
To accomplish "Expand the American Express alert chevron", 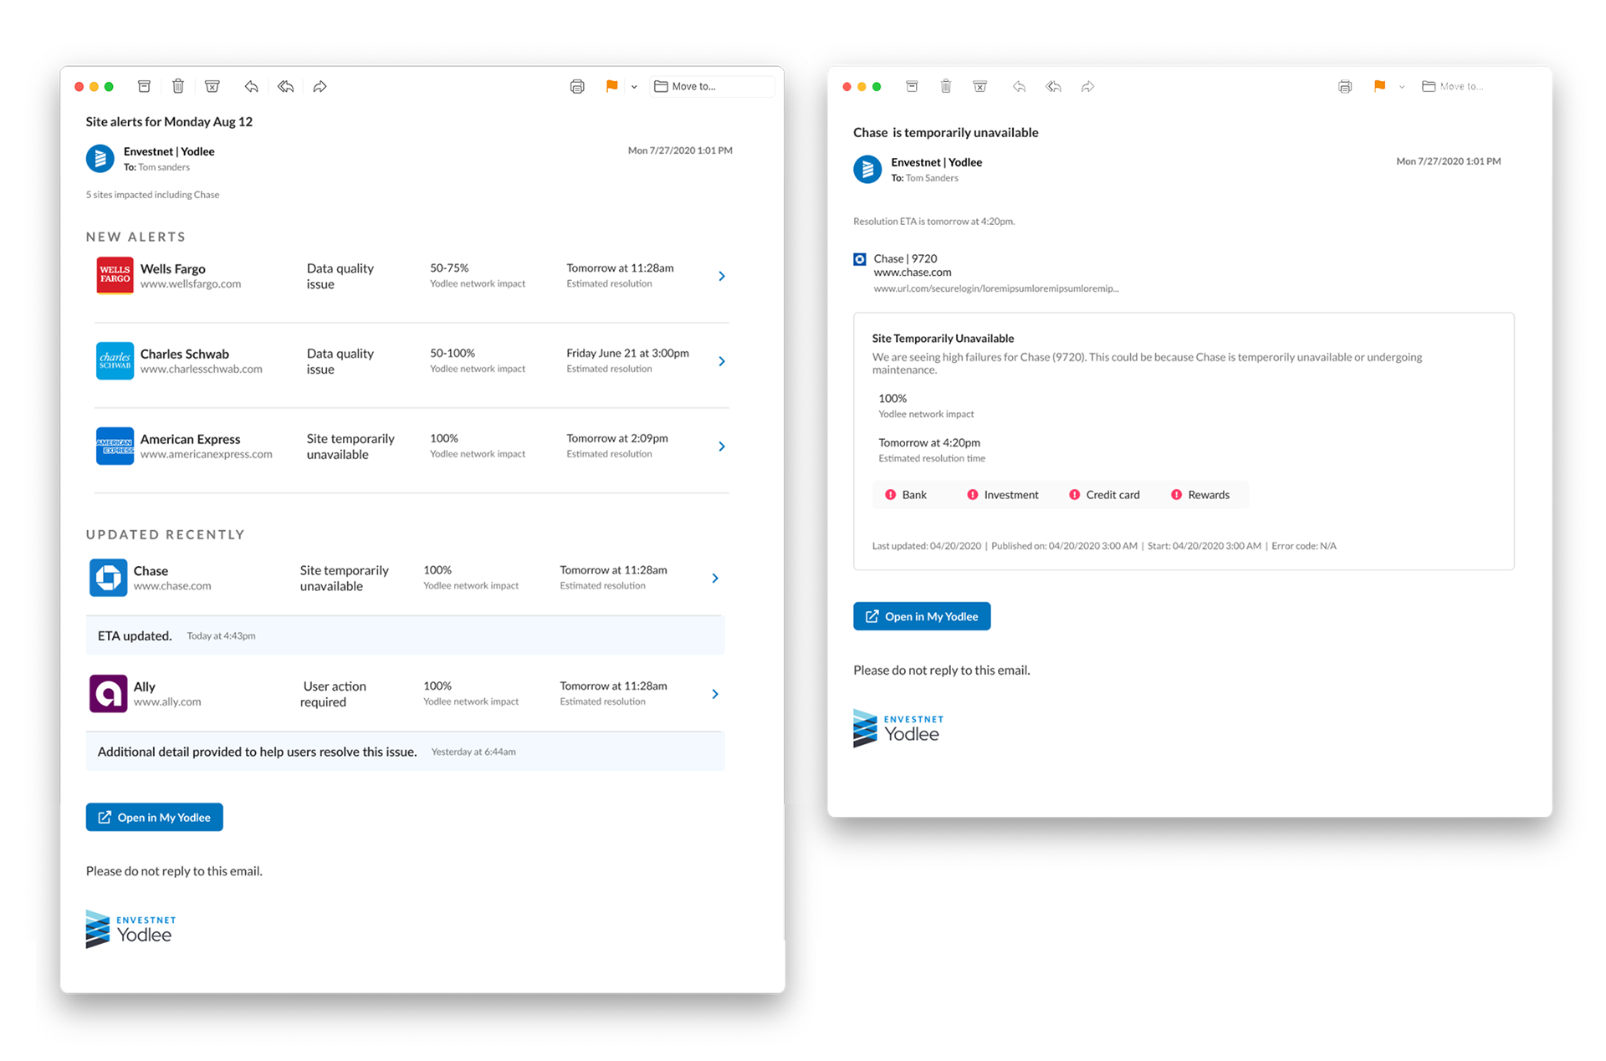I will click(722, 446).
